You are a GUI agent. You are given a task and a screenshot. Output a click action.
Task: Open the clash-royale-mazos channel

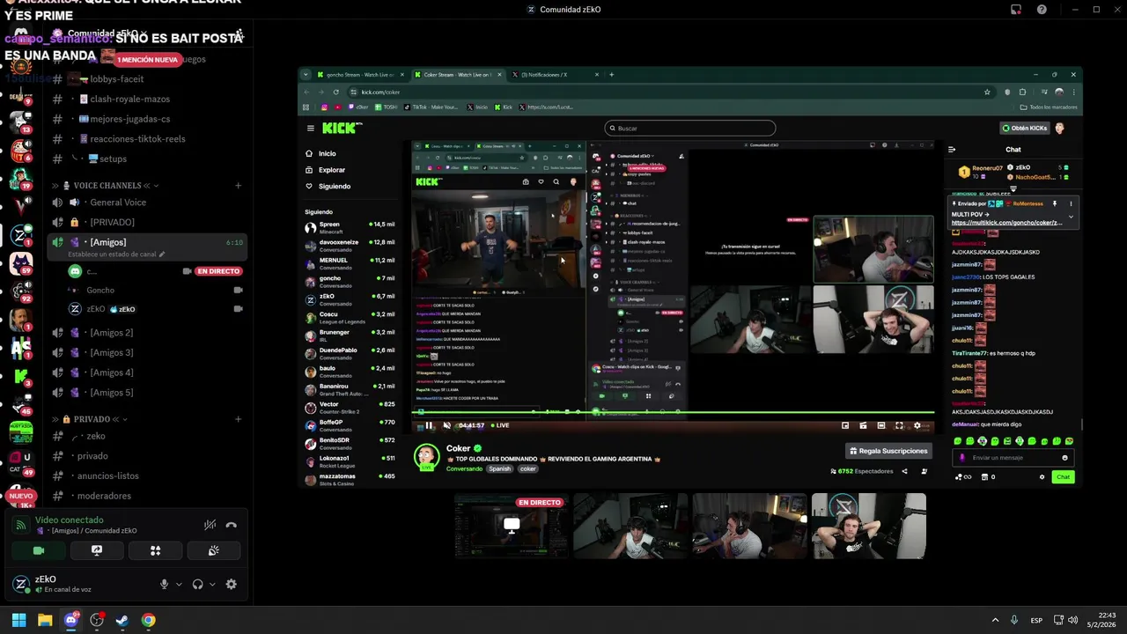click(147, 100)
